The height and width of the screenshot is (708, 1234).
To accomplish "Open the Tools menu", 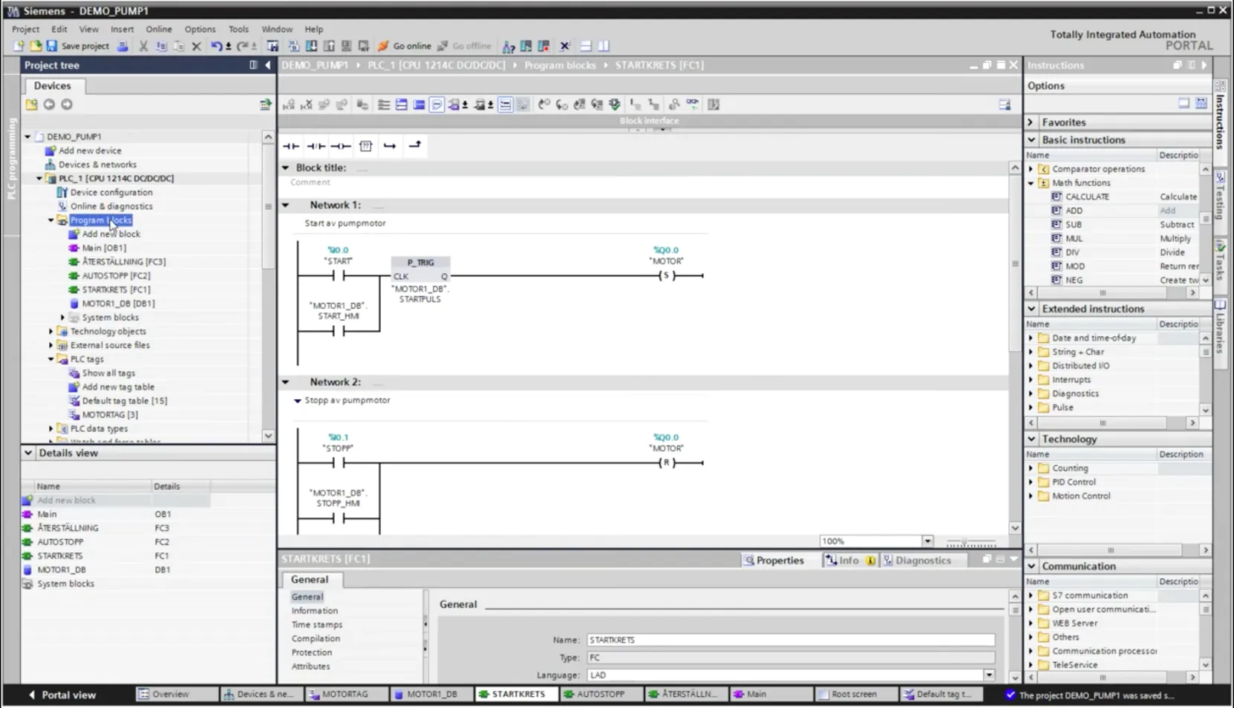I will coord(238,29).
